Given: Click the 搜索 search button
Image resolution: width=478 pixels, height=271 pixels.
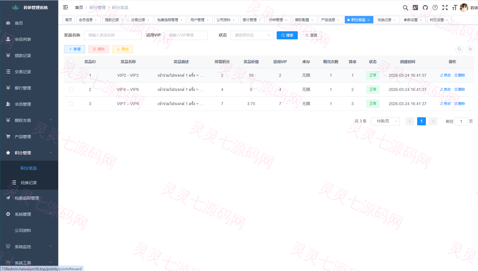Looking at the screenshot, I should tap(287, 35).
